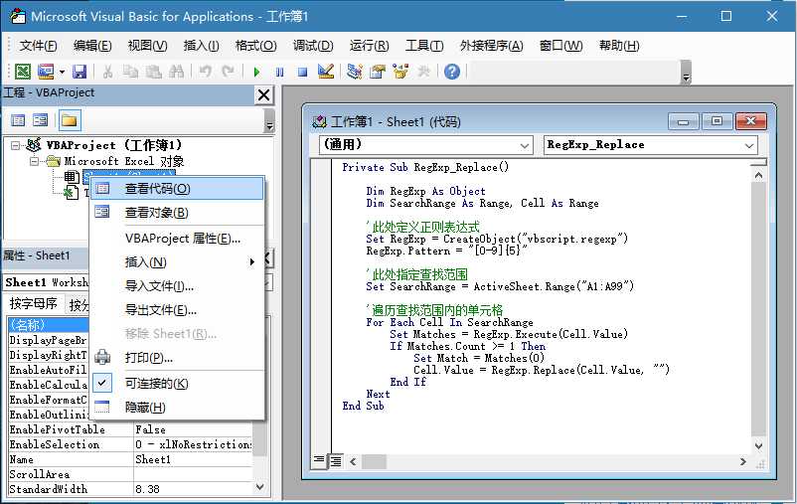The height and width of the screenshot is (504, 797).
Task: Open the blue Help question mark icon
Action: point(452,72)
